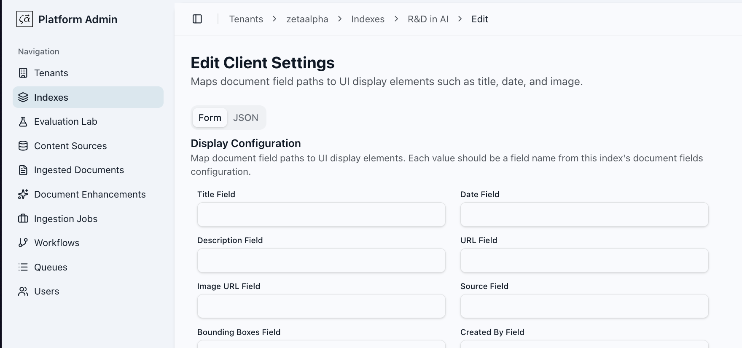
Task: Open Users page
Action: coord(88,291)
